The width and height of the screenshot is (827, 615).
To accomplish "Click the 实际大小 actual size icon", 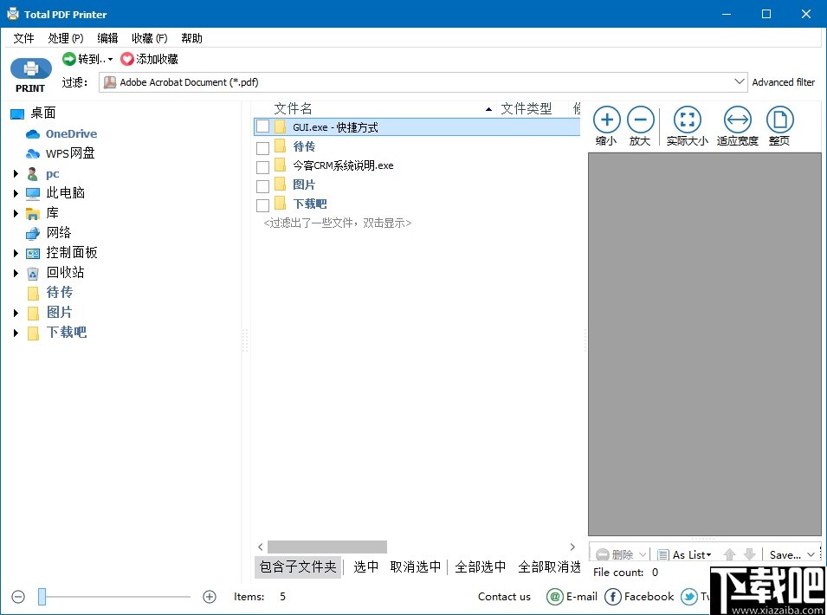I will click(687, 120).
